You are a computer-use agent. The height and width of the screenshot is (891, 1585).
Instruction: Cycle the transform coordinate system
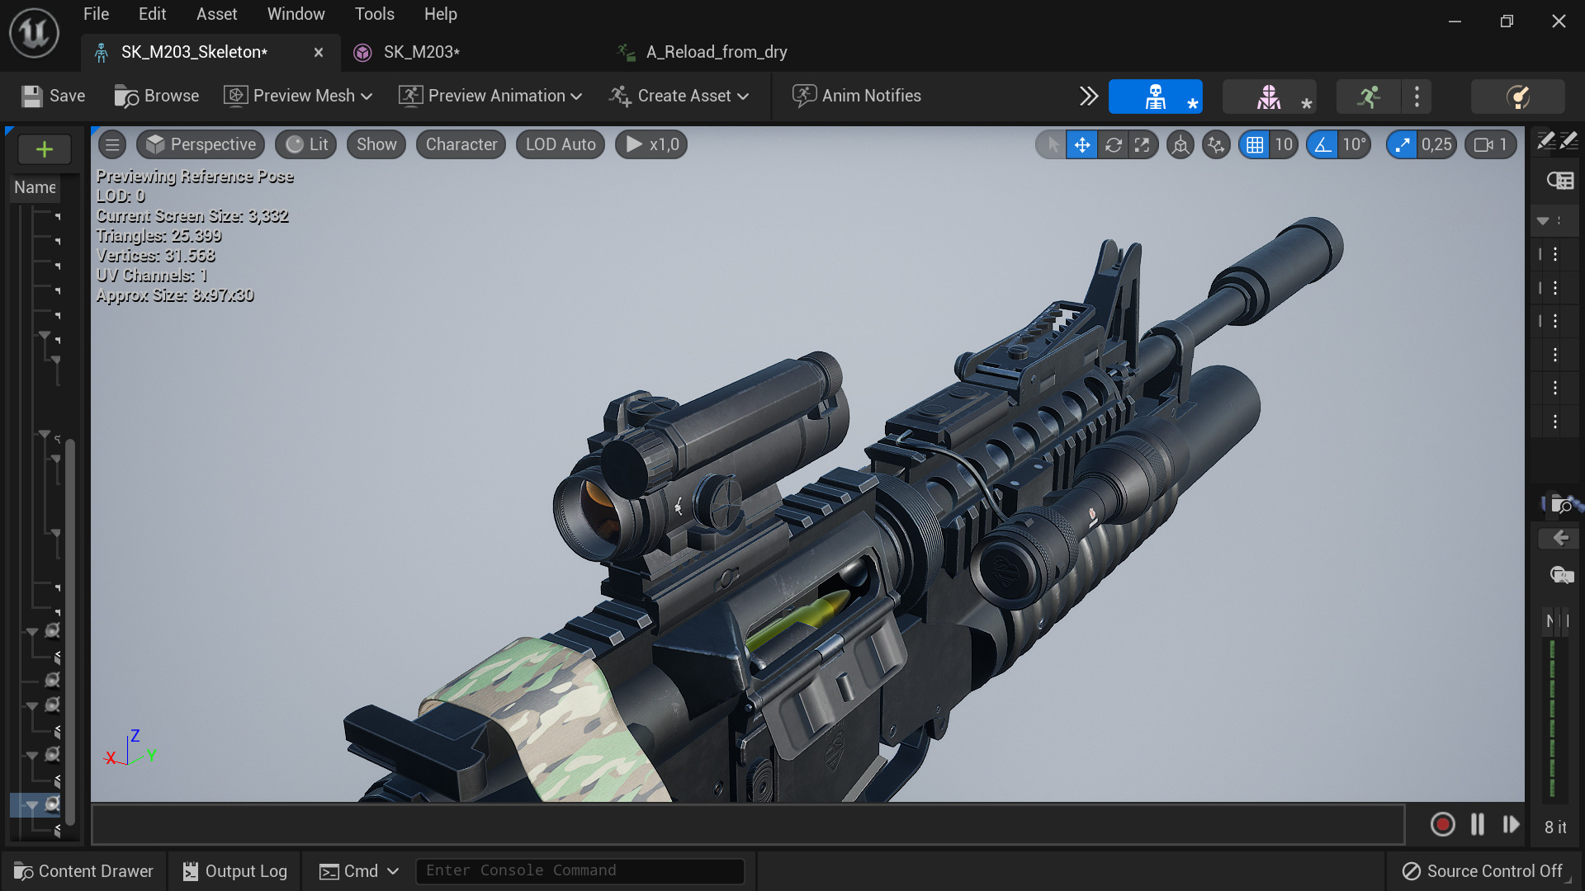point(1180,145)
